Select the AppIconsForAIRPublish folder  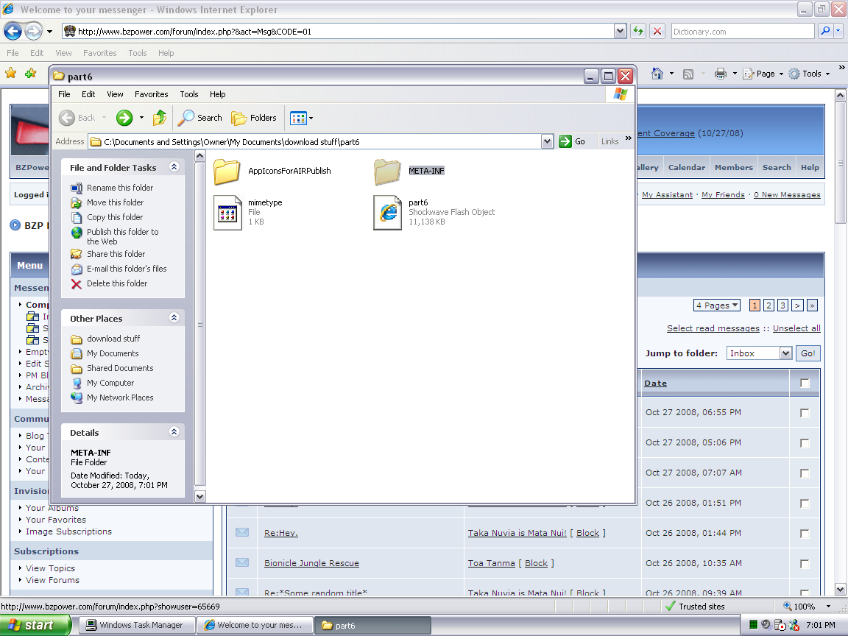272,171
